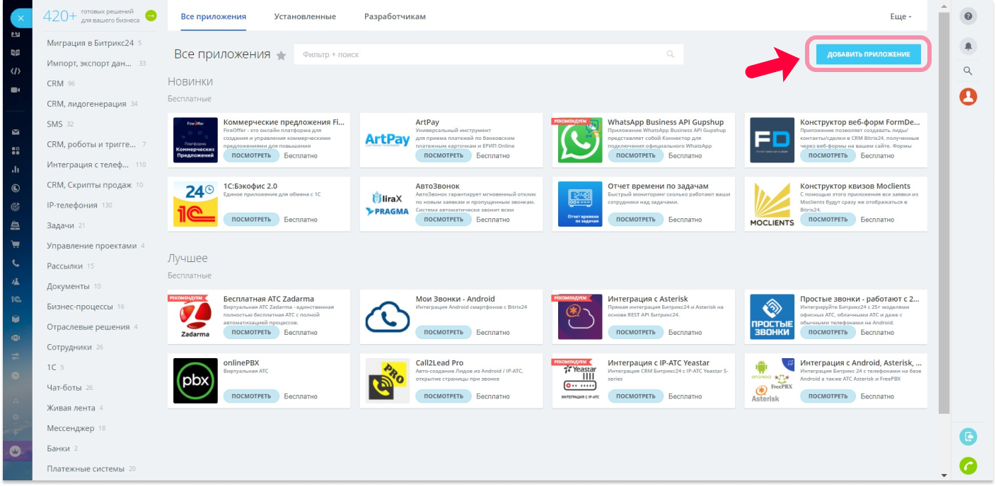
Task: Click the green arrow next to 420+ solutions
Action: [x=151, y=16]
